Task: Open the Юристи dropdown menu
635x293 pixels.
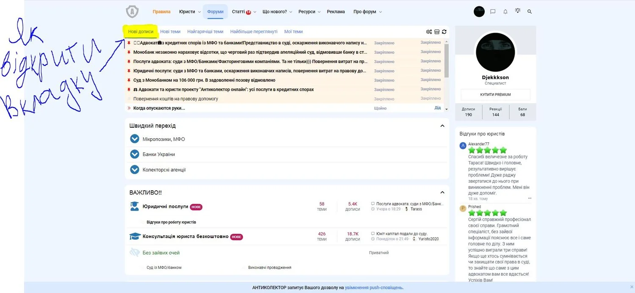Action: coord(190,12)
